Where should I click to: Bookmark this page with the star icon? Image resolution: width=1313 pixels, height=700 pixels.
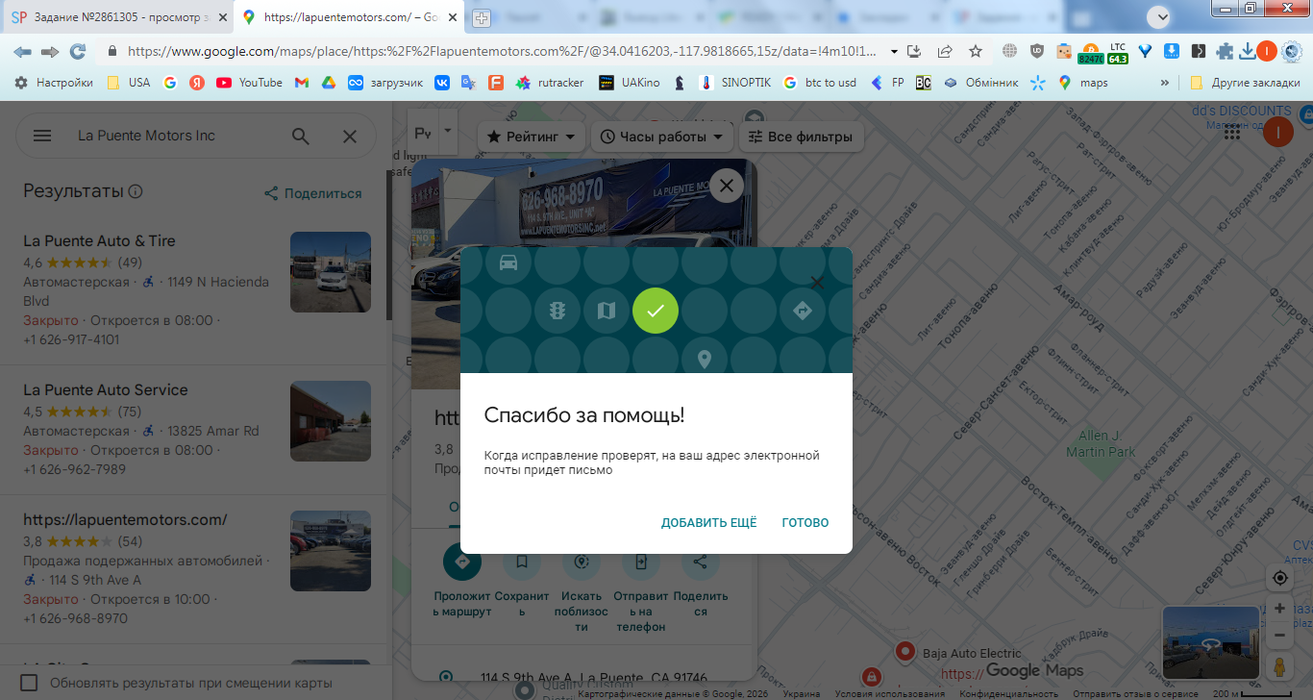click(x=976, y=51)
